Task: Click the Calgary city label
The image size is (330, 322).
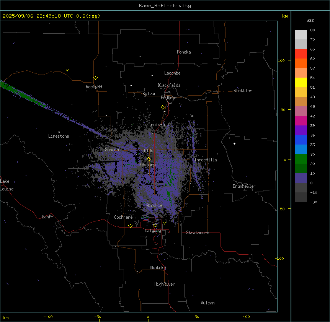Action: click(x=153, y=231)
